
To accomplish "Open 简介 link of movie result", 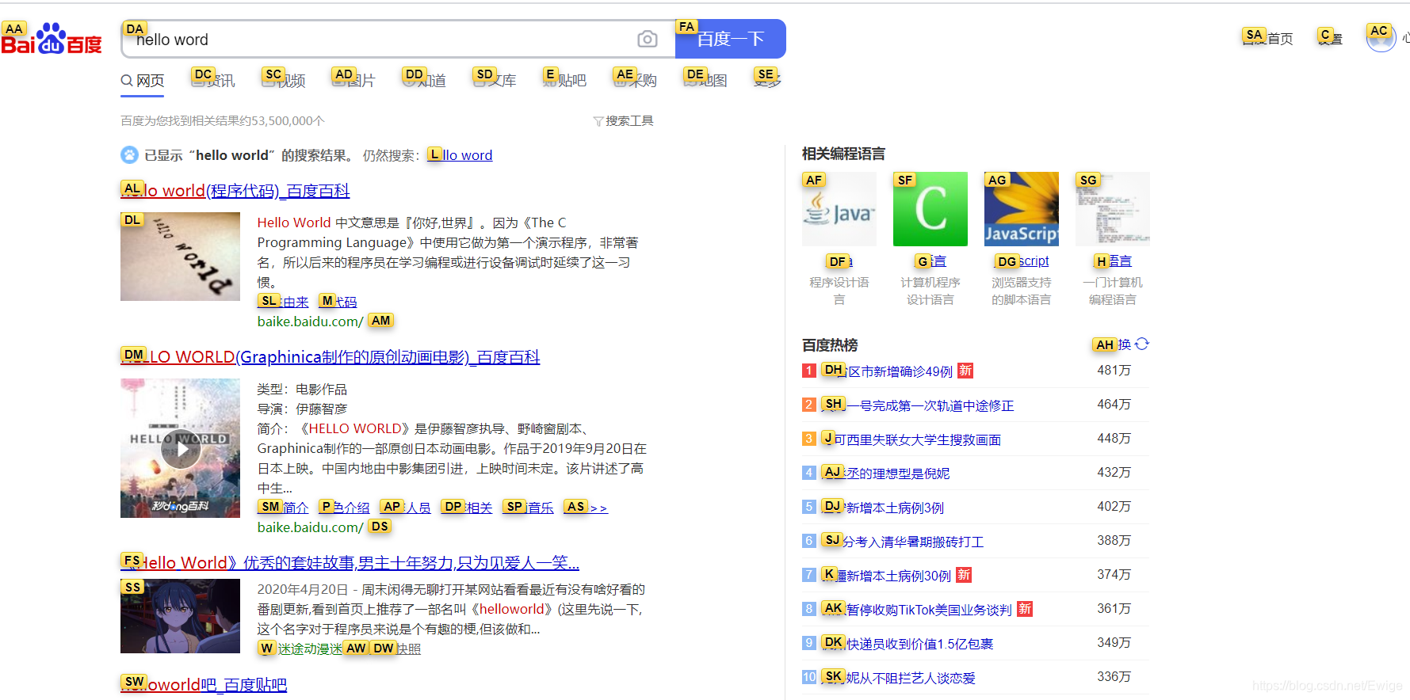I will (x=283, y=508).
